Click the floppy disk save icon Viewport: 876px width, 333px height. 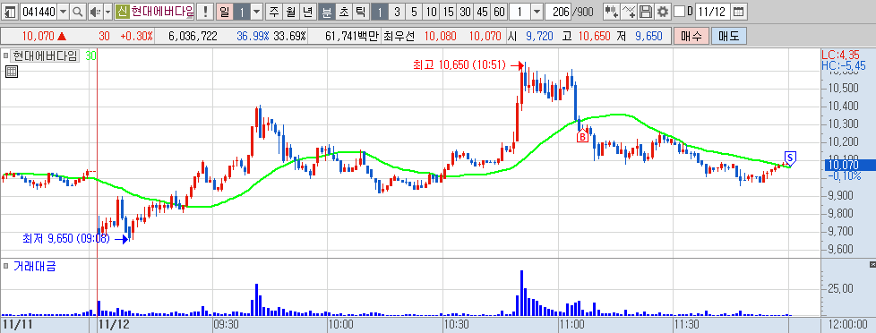tap(646, 11)
